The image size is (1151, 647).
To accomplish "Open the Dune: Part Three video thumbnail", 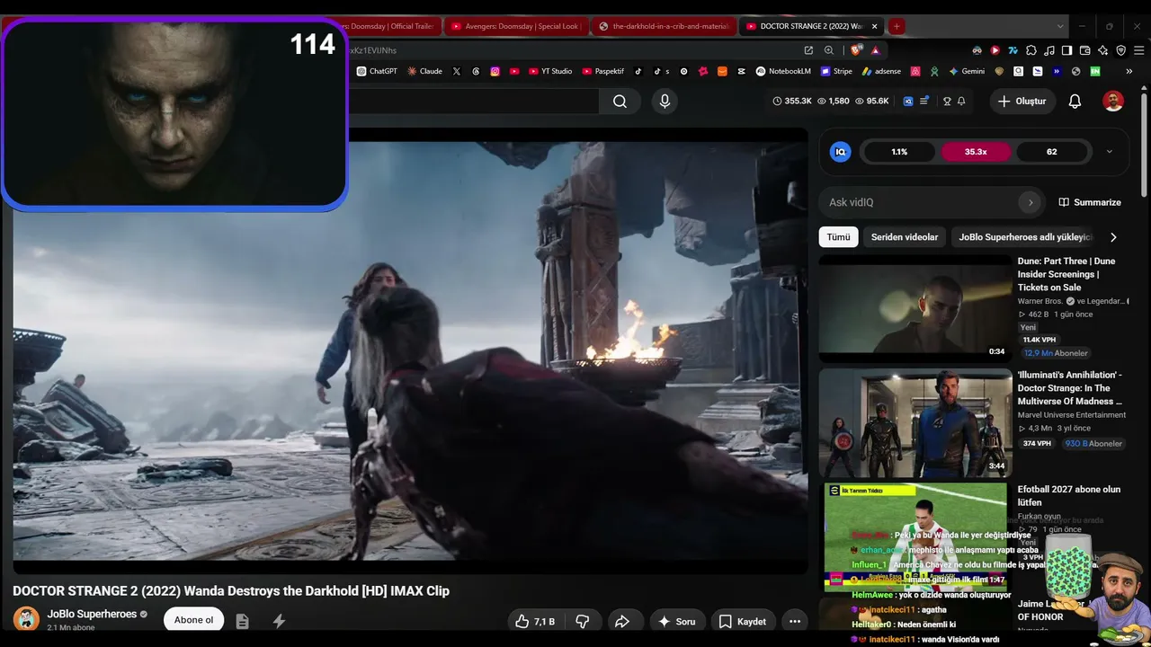I will 915,308.
